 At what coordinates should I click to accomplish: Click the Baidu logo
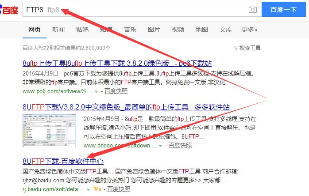9,10
